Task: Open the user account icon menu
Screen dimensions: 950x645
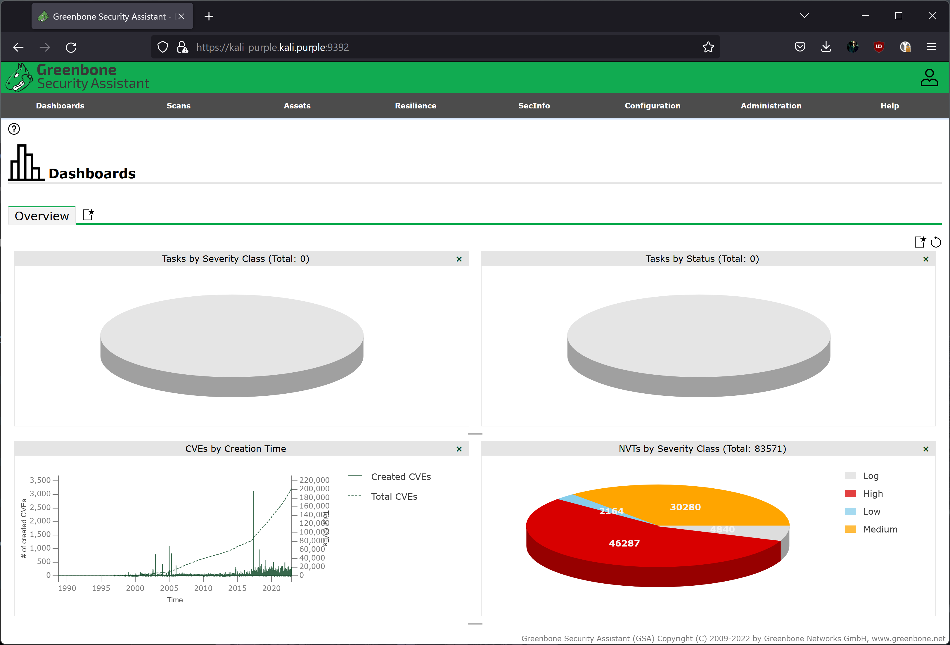Action: (929, 77)
